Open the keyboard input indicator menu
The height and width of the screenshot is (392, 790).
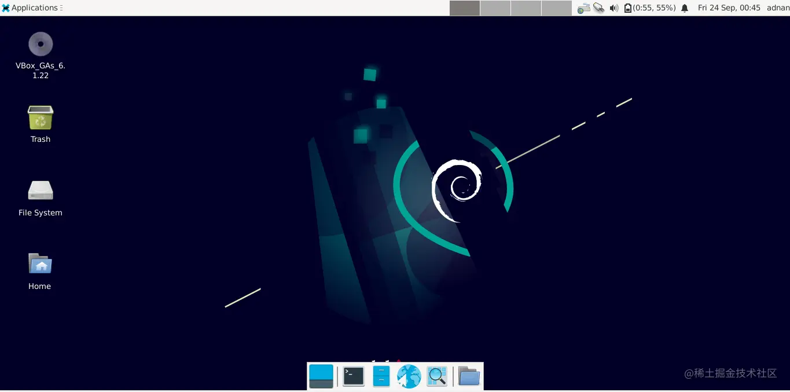[584, 8]
